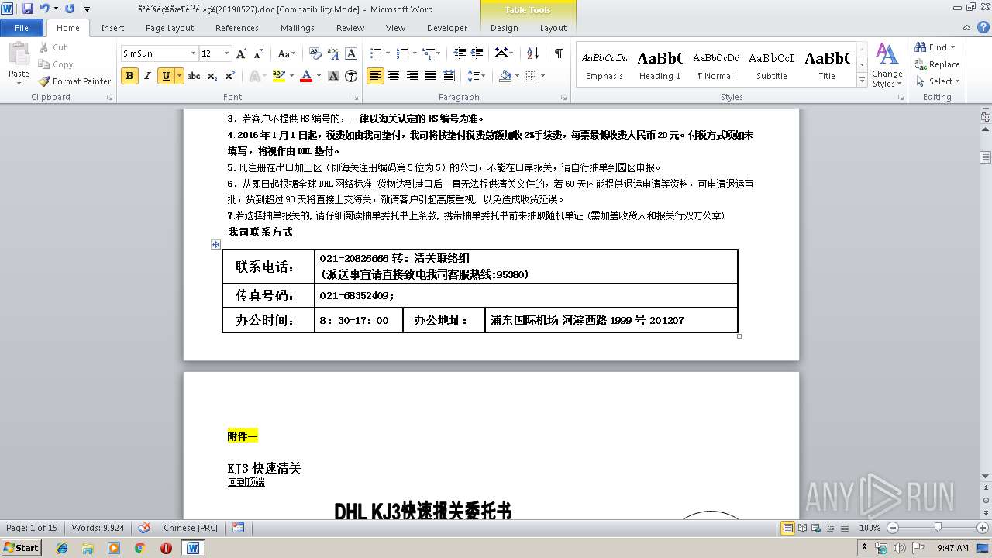Apply the Emphasis style

click(604, 66)
